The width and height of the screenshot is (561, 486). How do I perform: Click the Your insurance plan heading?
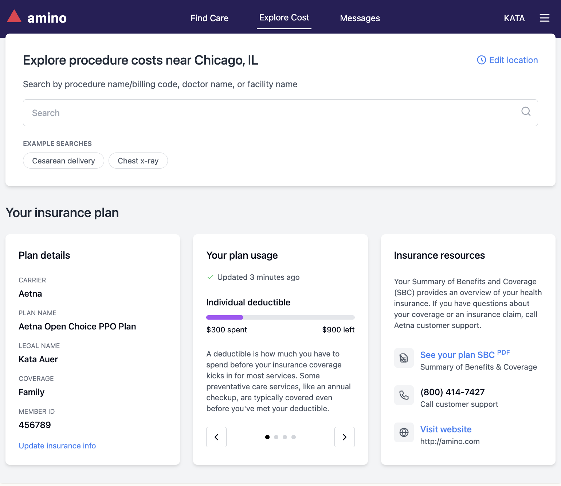tap(62, 213)
